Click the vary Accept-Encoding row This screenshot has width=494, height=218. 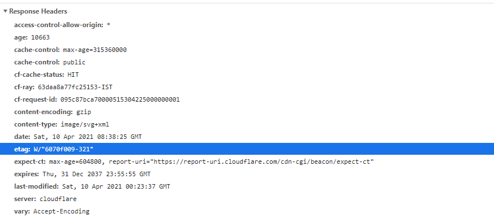pos(247,211)
